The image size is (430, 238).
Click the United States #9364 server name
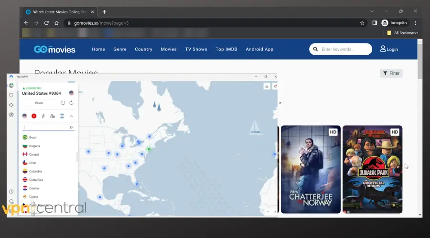42,93
